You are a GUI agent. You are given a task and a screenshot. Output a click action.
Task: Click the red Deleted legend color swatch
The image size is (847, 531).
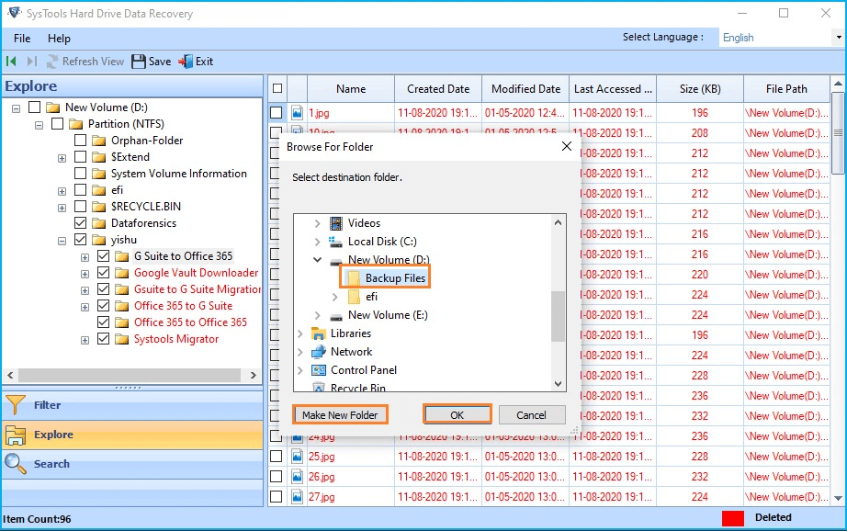[733, 518]
